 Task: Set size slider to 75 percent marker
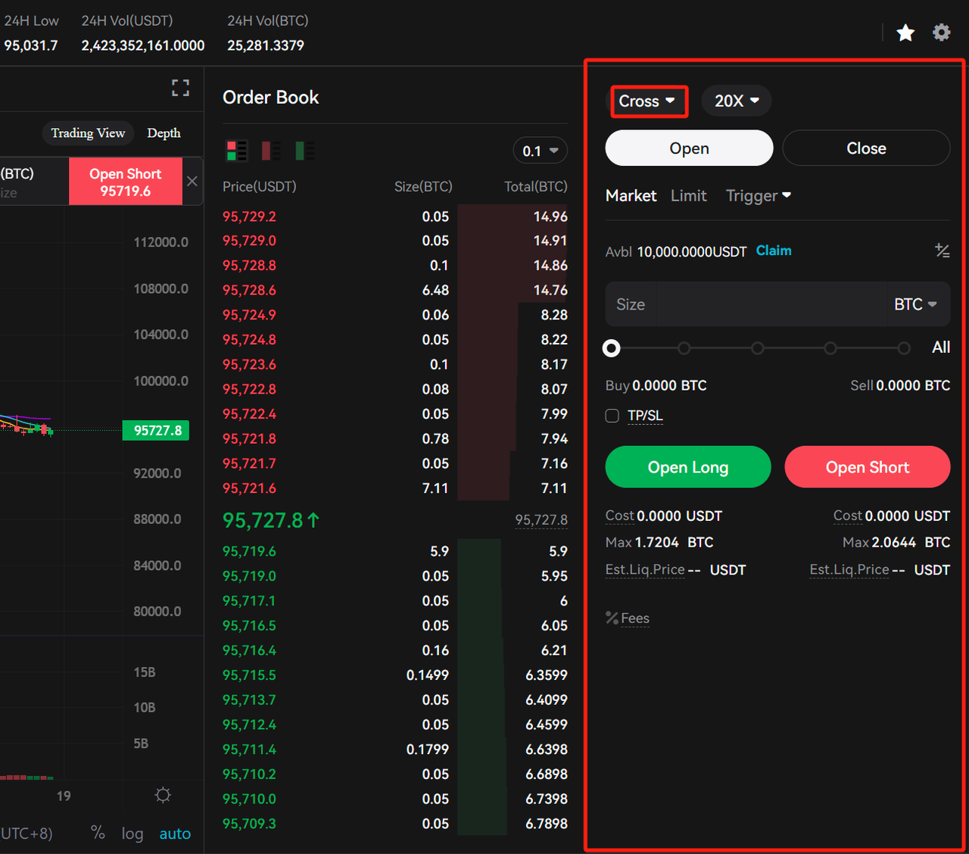[830, 348]
